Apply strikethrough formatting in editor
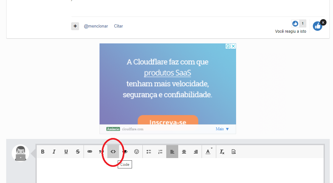This screenshot has height=183, width=333. [x=78, y=152]
